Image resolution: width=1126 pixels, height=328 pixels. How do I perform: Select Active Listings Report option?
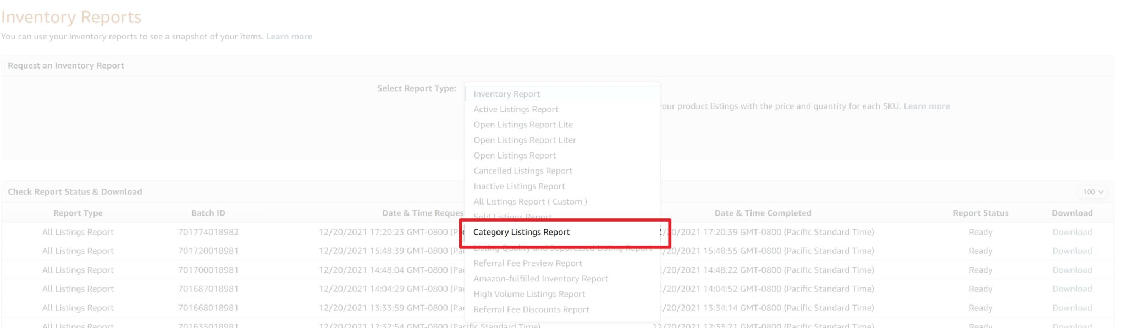coord(516,109)
